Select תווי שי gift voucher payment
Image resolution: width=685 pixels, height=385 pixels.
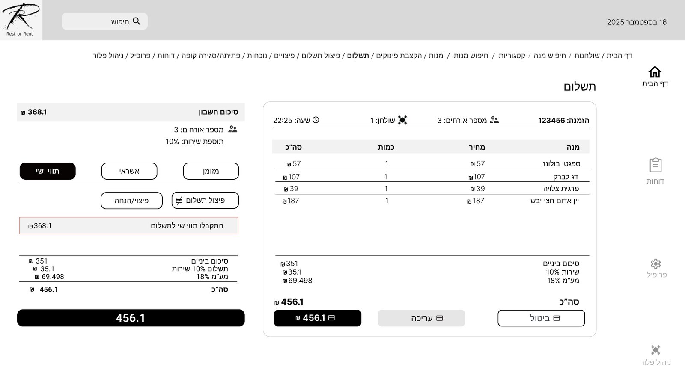[48, 171]
